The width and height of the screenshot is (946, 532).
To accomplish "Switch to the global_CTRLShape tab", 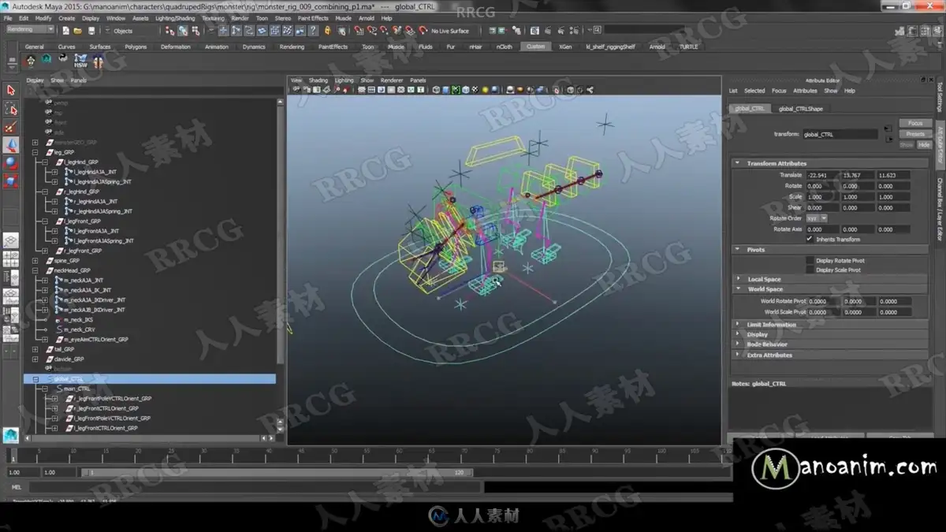I will (x=800, y=109).
